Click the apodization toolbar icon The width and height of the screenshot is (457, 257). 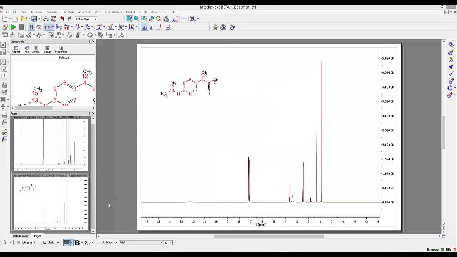click(x=59, y=27)
